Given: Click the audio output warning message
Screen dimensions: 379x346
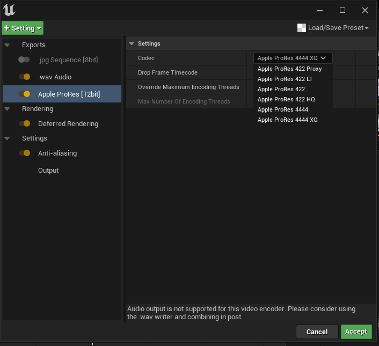Looking at the screenshot, I should pos(241,313).
